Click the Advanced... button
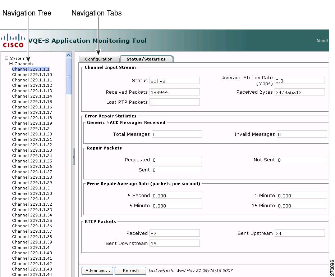 (x=98, y=271)
